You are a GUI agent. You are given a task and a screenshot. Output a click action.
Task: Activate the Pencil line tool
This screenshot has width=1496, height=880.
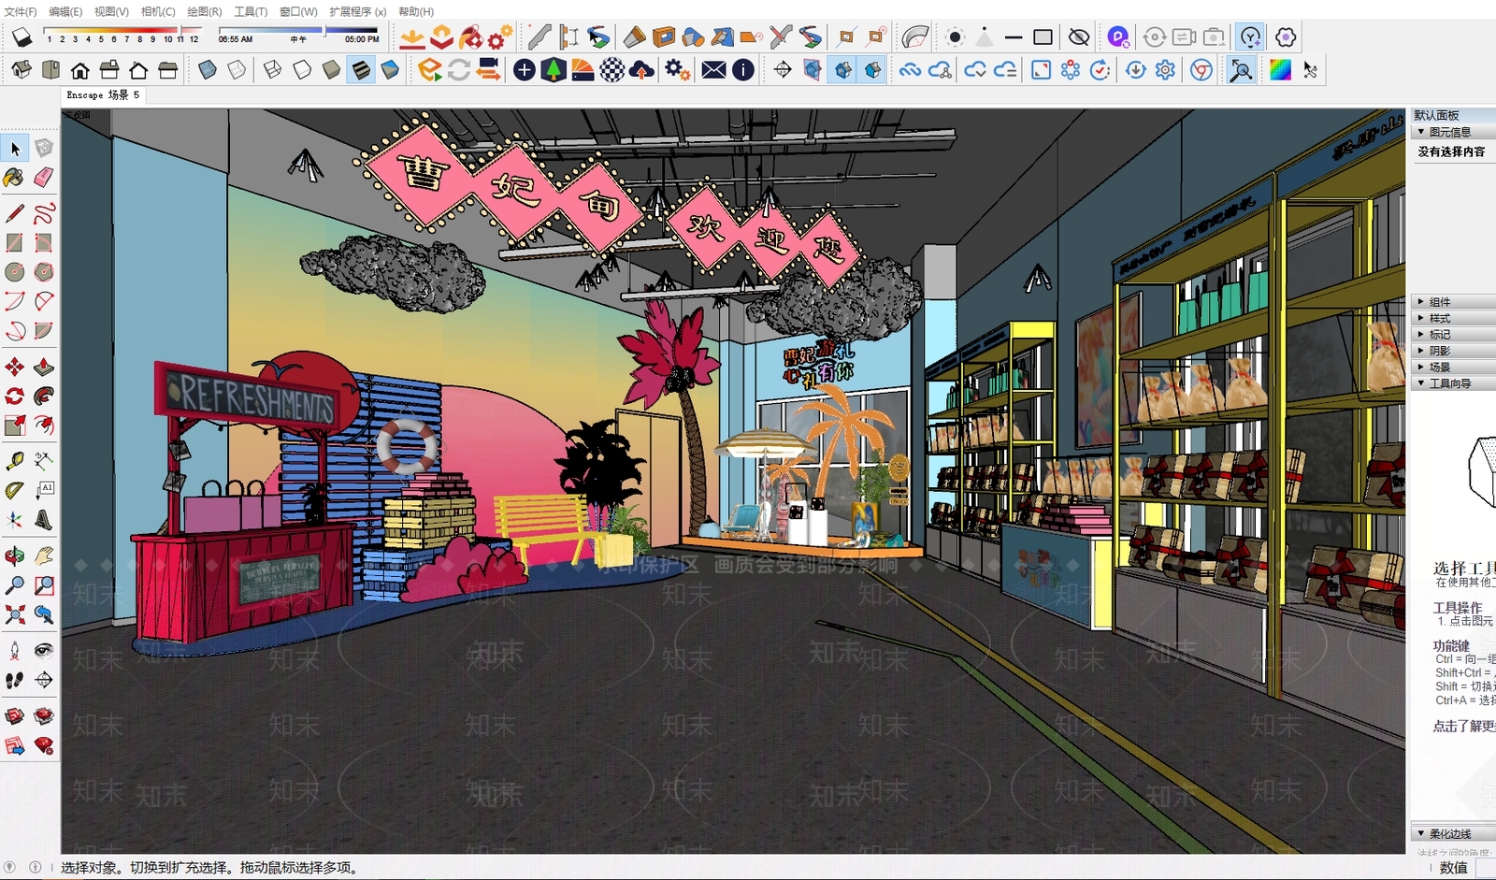coord(15,213)
